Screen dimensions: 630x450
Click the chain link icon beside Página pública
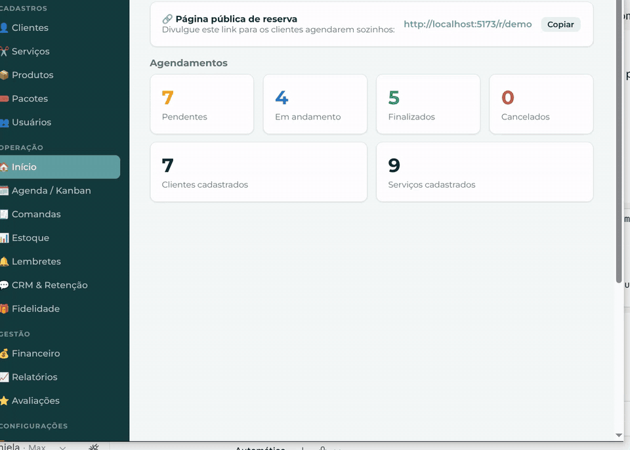(x=167, y=19)
